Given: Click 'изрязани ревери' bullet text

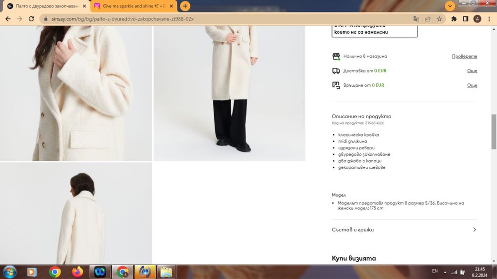Looking at the screenshot, I should [356, 148].
